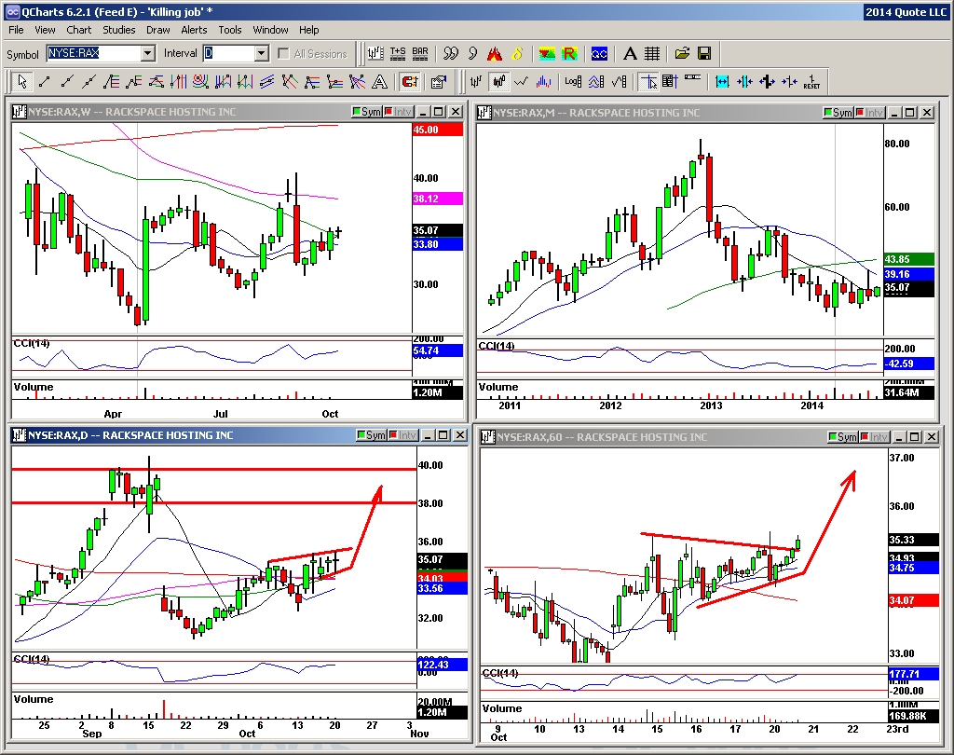The height and width of the screenshot is (755, 954).
Task: Choose the Fibonacci arcs circle tool
Action: [x=201, y=81]
